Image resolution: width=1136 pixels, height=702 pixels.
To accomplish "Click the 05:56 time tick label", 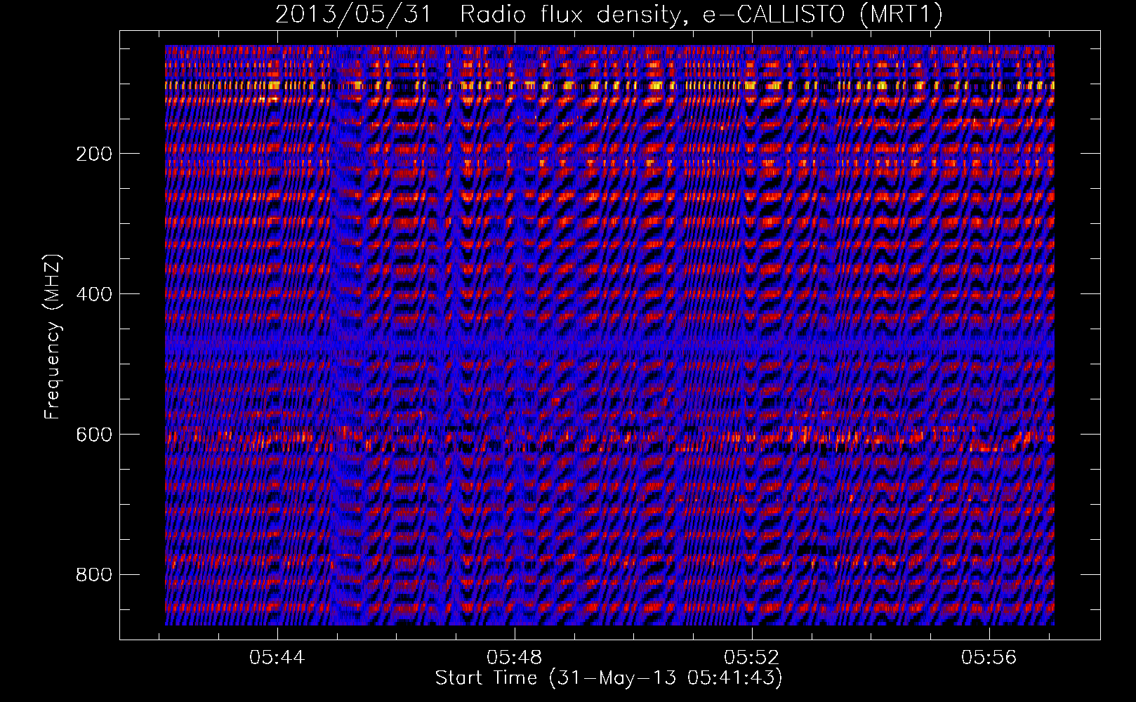I will pos(989,658).
